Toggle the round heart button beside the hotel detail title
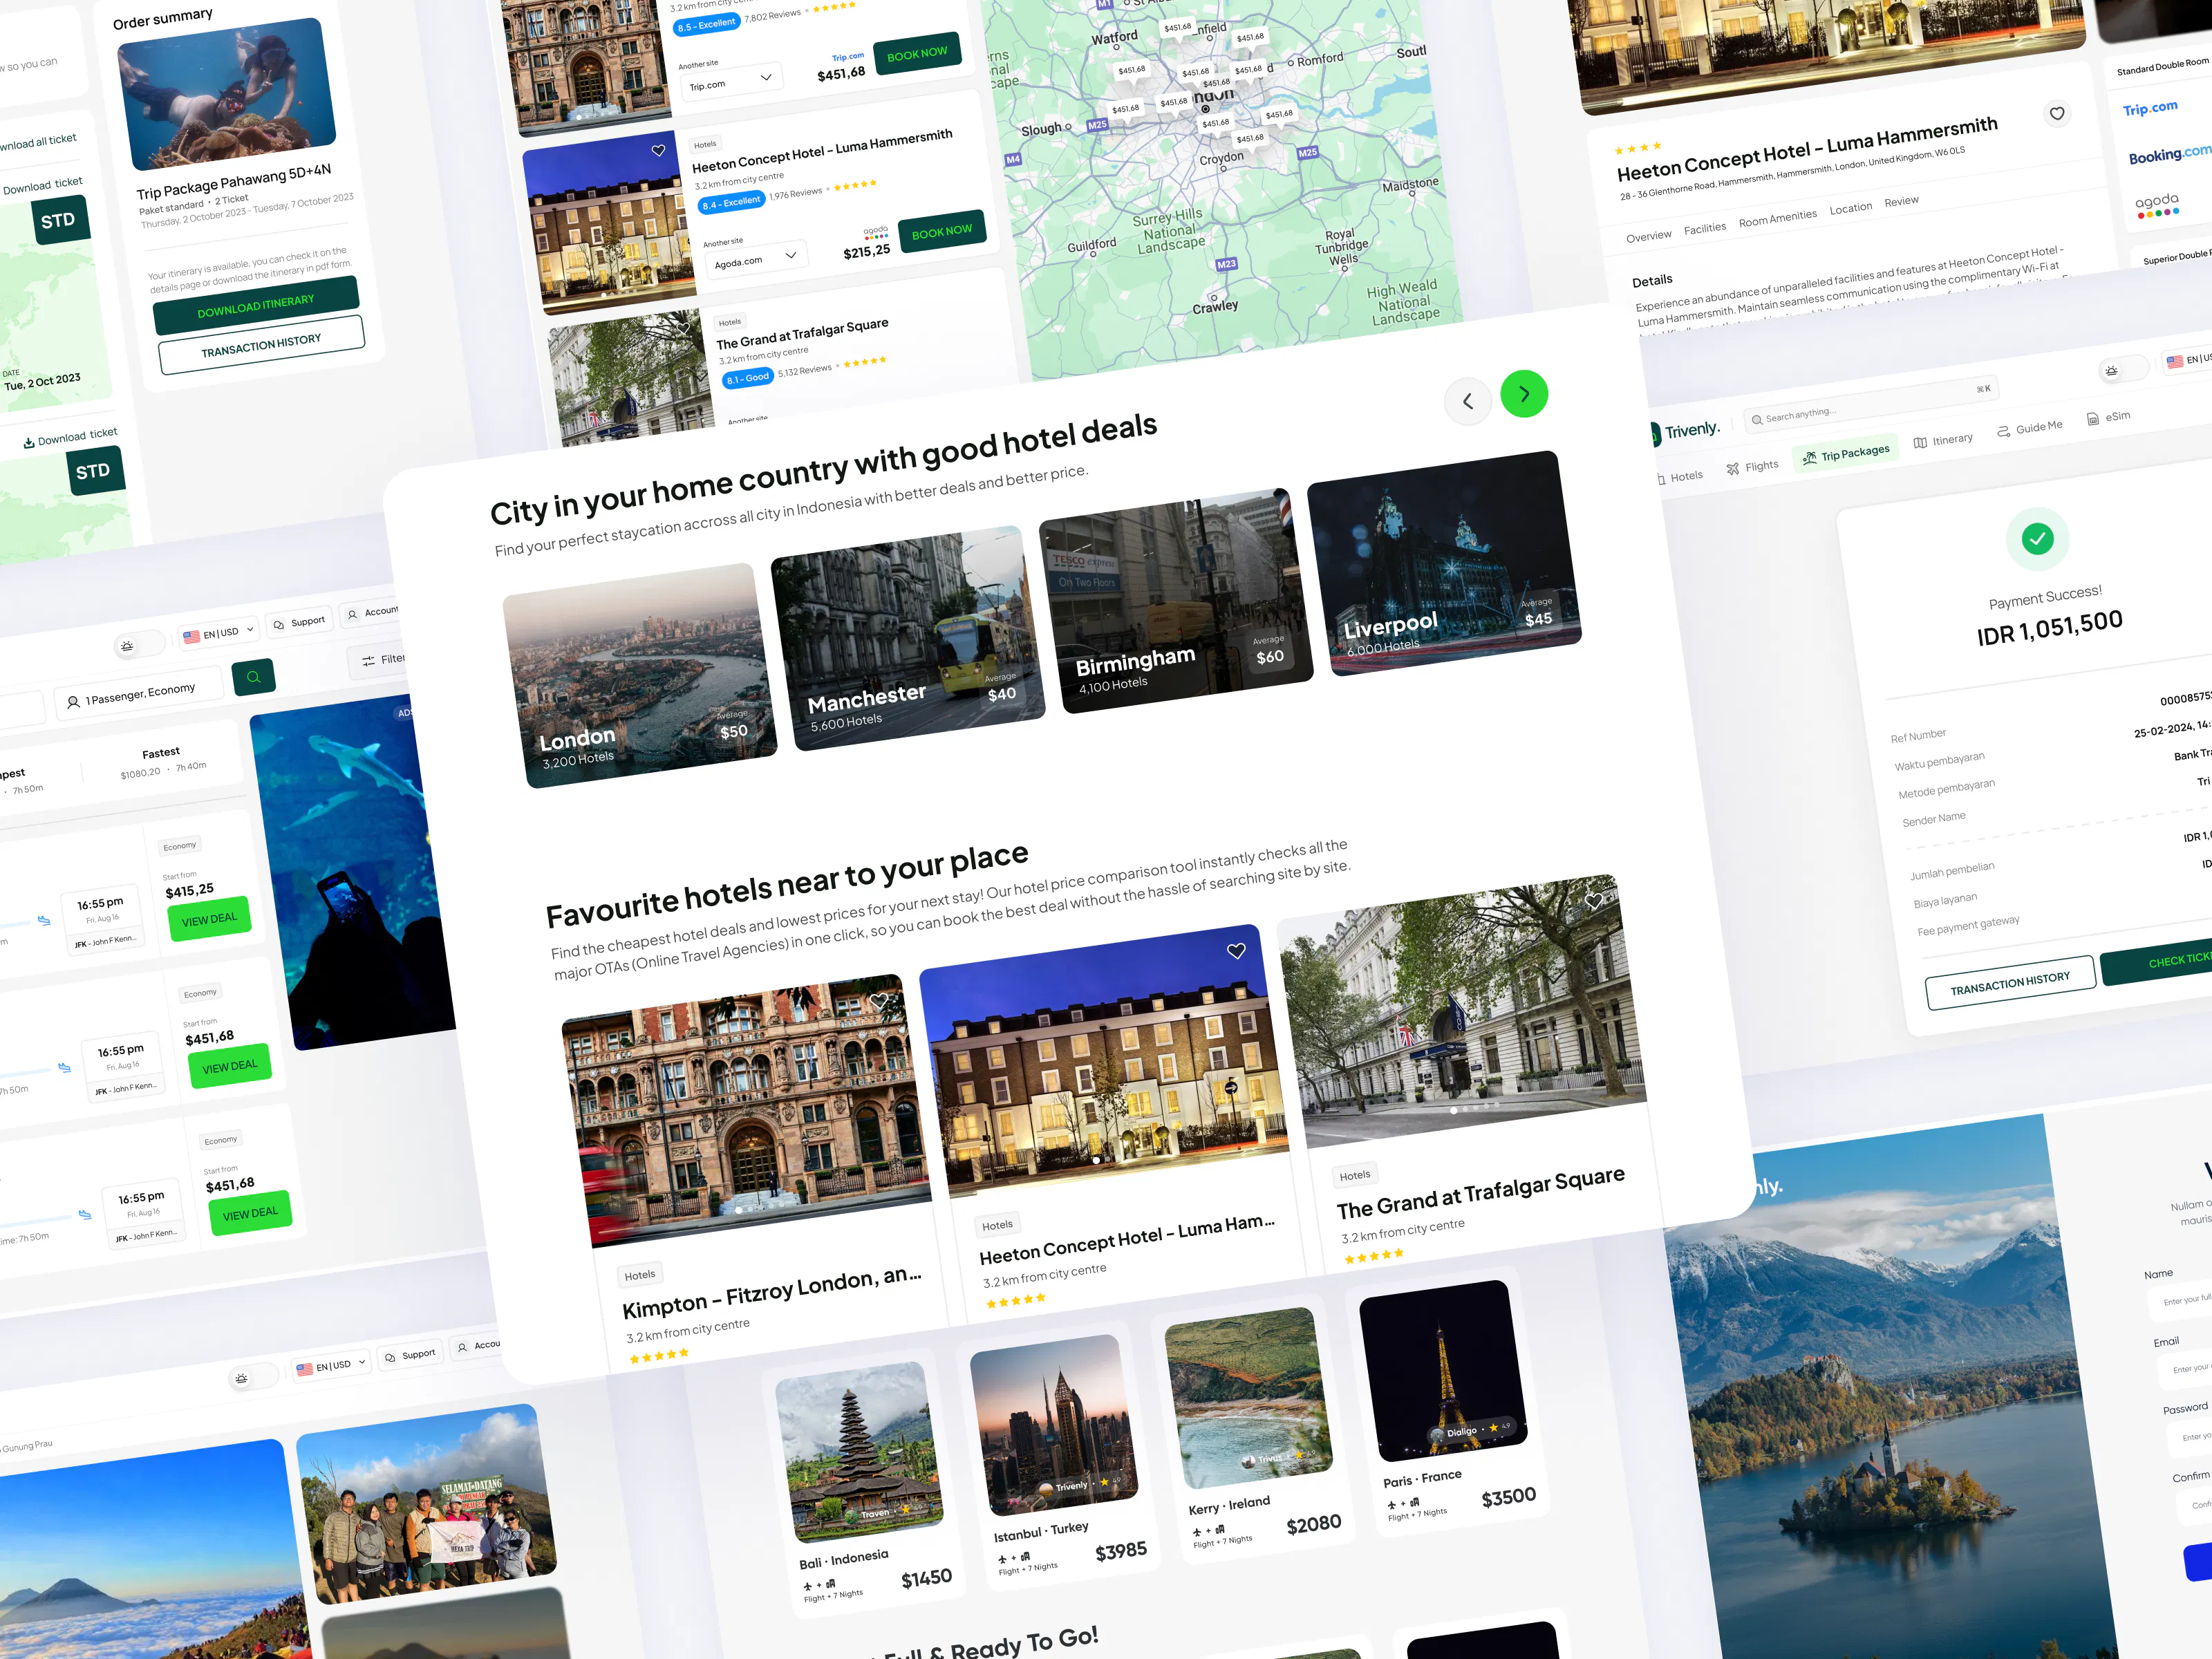This screenshot has height=1659, width=2212. (x=2057, y=114)
